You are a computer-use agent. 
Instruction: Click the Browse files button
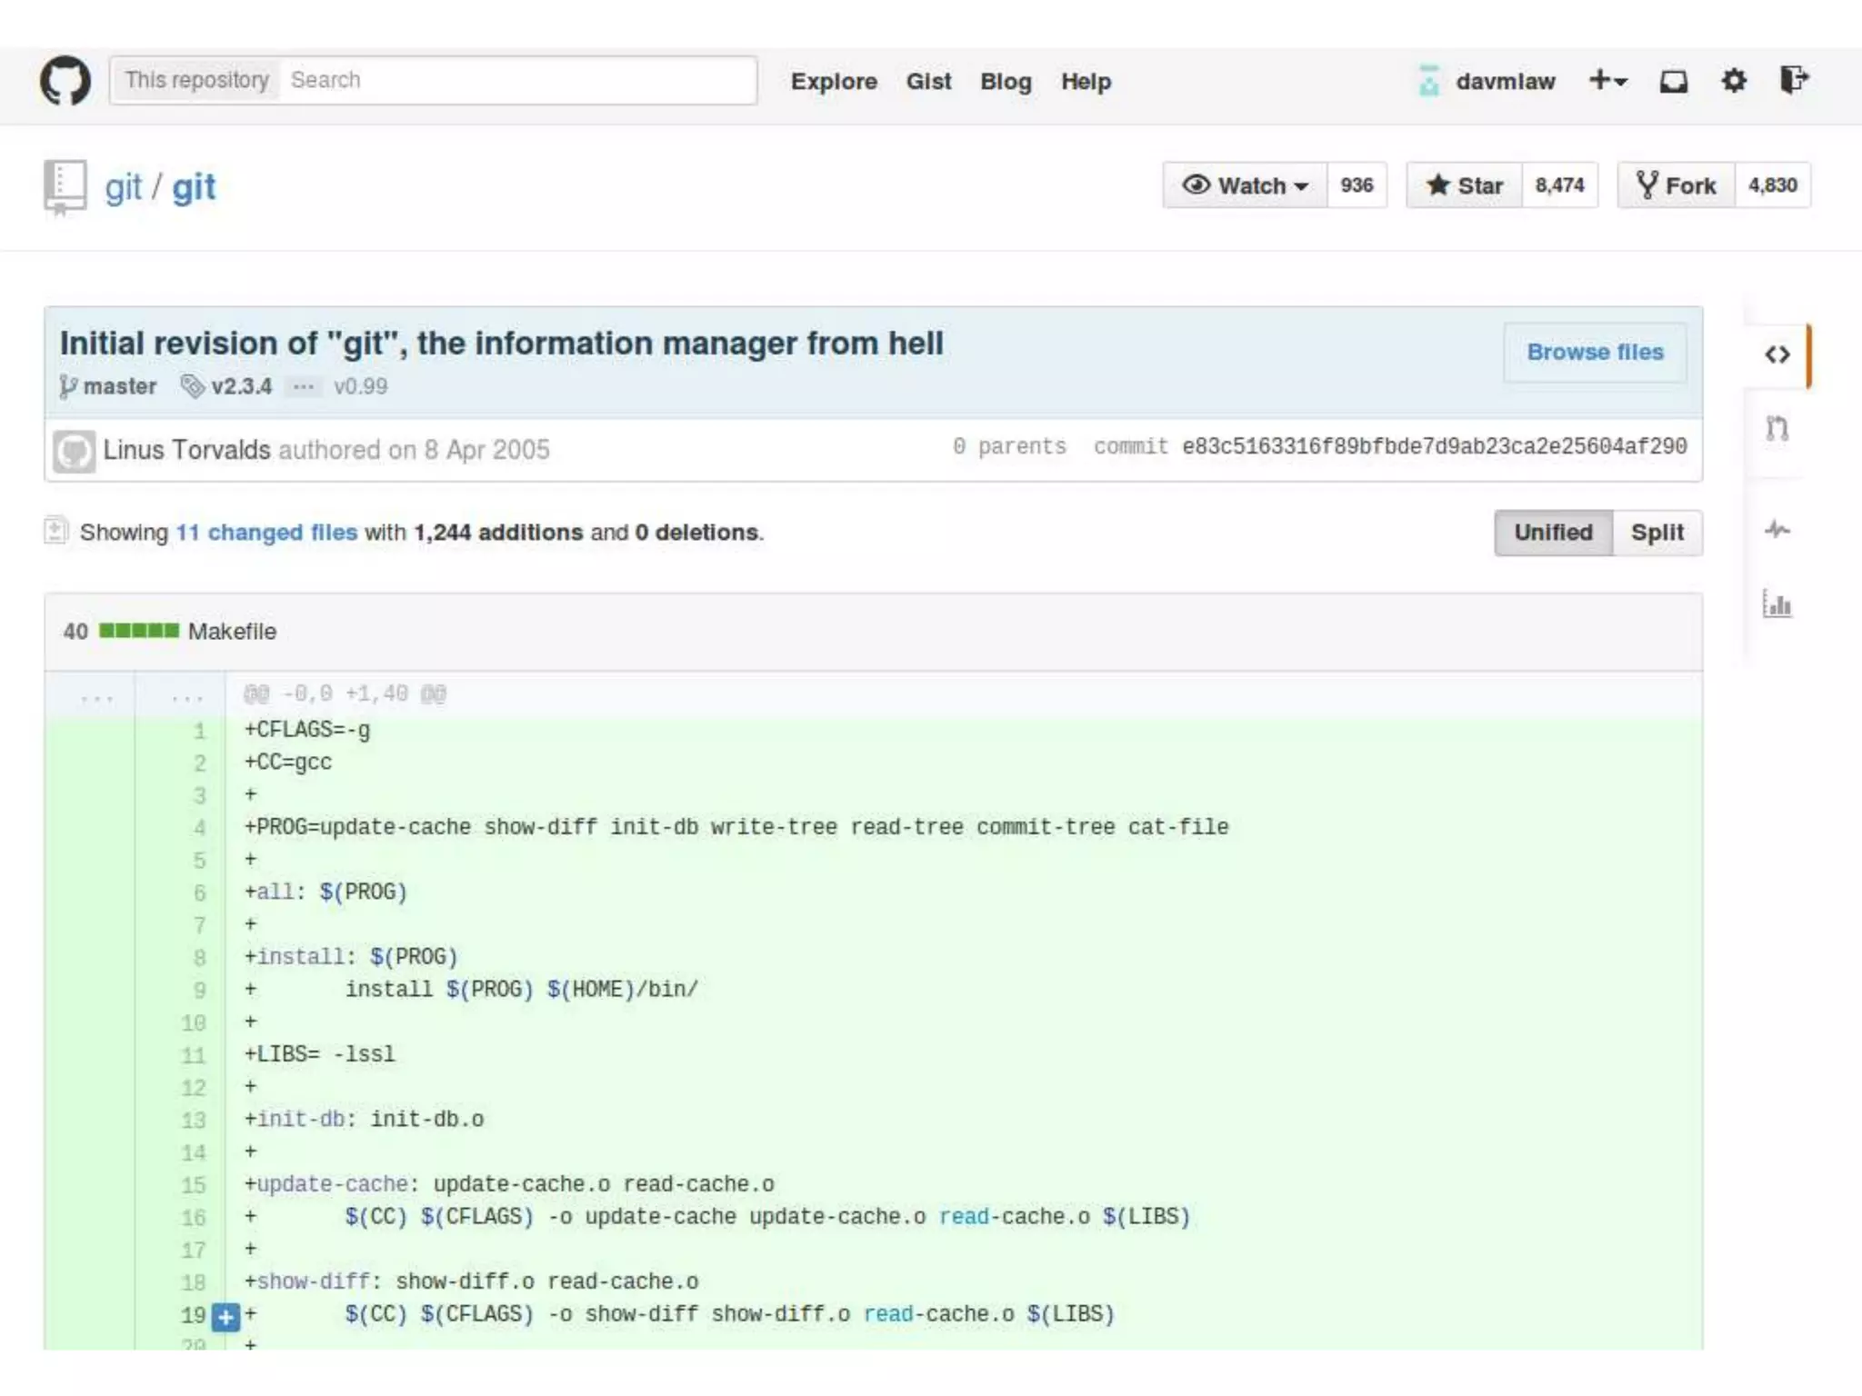[1595, 353]
